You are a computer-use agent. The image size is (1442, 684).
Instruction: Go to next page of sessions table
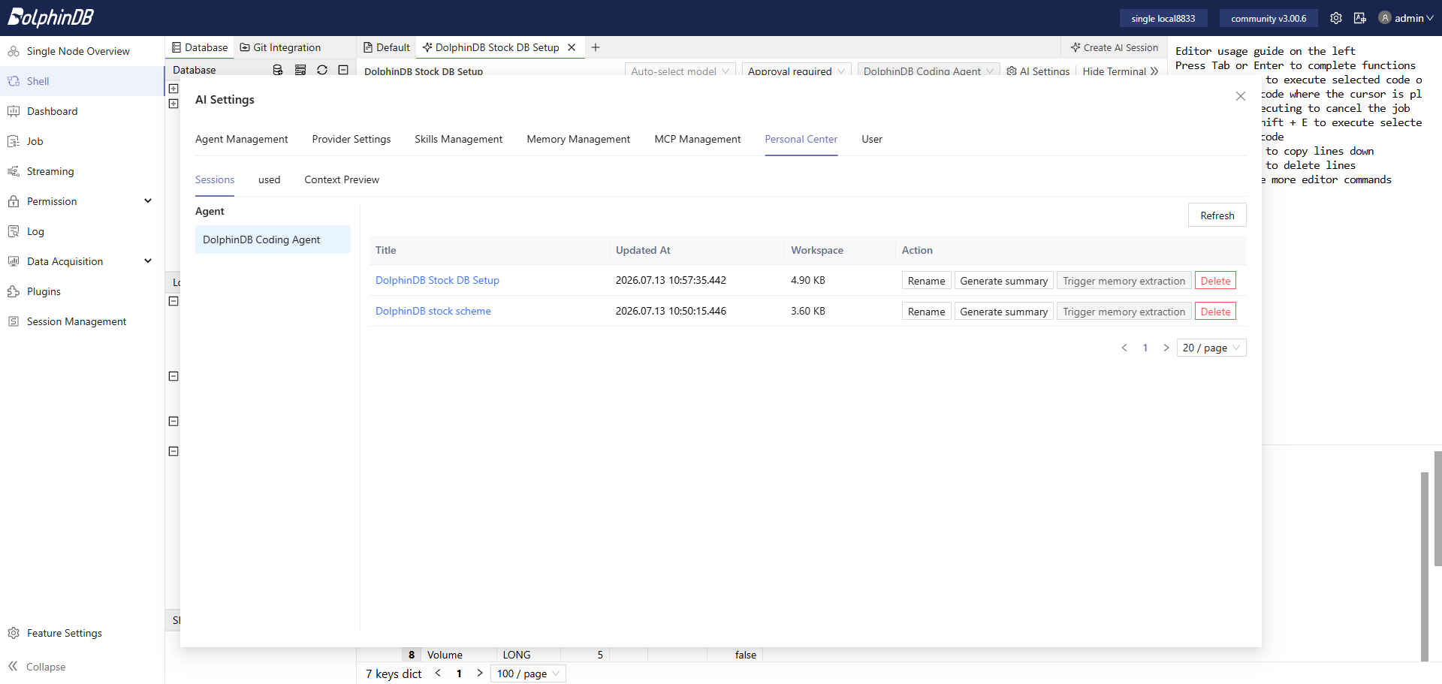1166,348
